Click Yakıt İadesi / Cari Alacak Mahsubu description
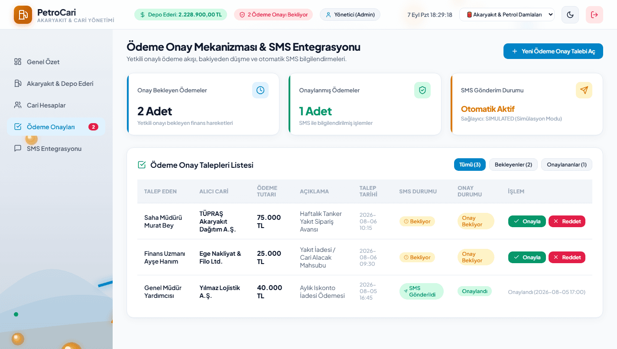This screenshot has height=349, width=617. pos(318,258)
